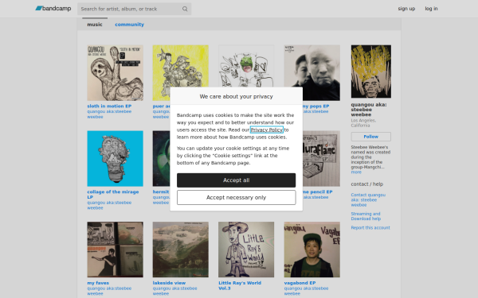Viewport: 478px width, 298px height.
Task: Click Little Ray's World Vol.3 title
Action: (x=240, y=285)
